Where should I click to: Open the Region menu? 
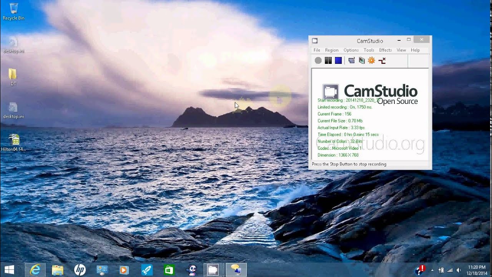tap(332, 50)
